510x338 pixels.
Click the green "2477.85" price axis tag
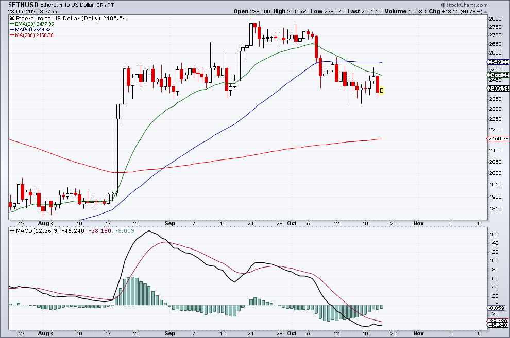[x=498, y=75]
